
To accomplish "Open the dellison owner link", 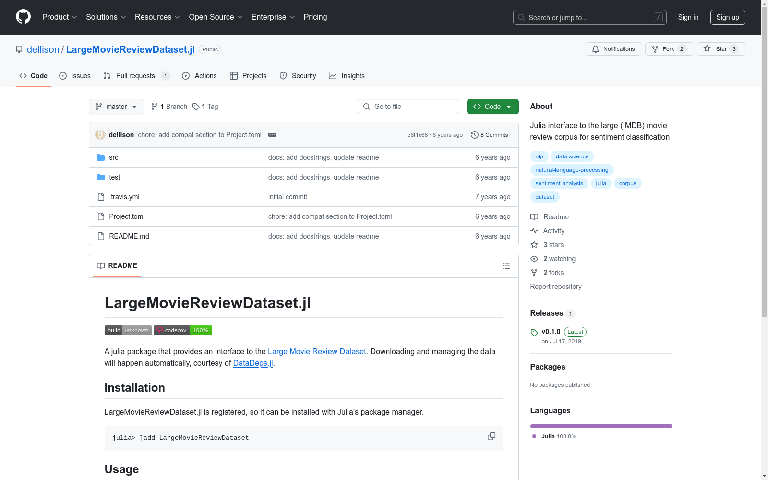I will point(43,49).
